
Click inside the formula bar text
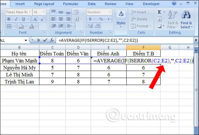(x=98, y=40)
